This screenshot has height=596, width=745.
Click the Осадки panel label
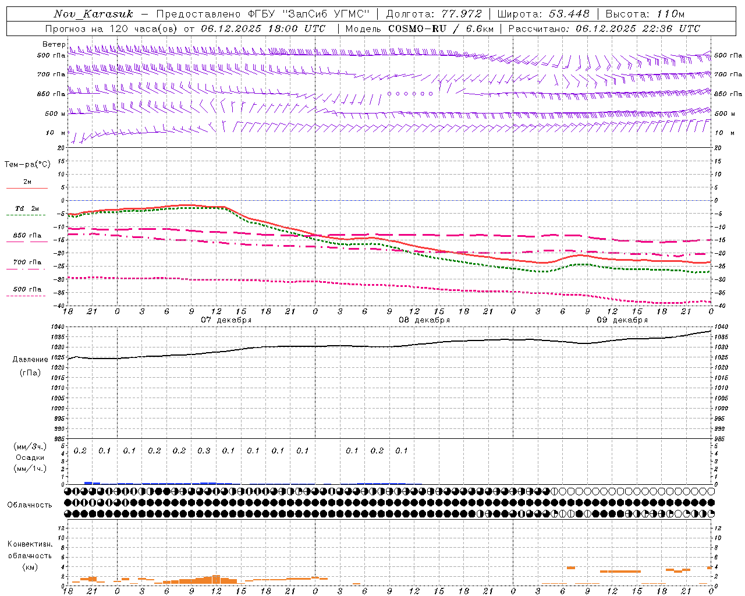click(x=30, y=457)
